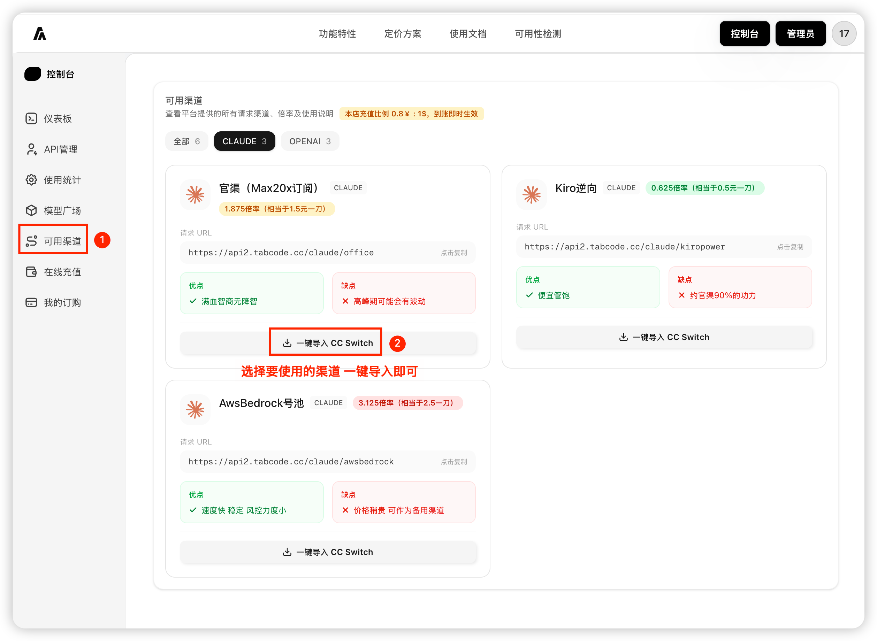Click the kiropower URL text field
Viewport: 877px width, 641px height.
664,247
